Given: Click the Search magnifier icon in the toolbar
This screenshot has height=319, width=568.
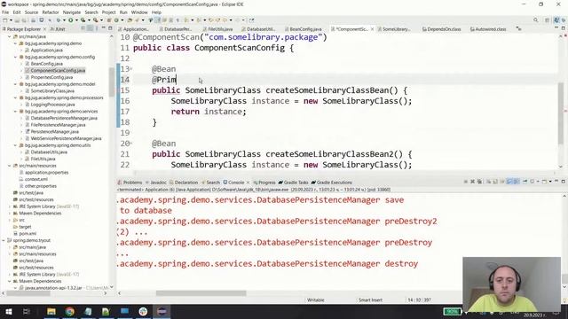Looking at the screenshot, I should pos(536,20).
